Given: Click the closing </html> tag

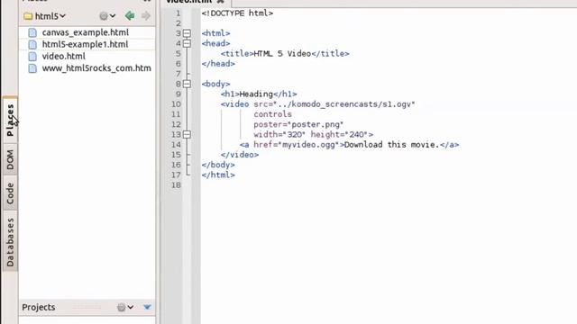Looking at the screenshot, I should pyautogui.click(x=218, y=175).
